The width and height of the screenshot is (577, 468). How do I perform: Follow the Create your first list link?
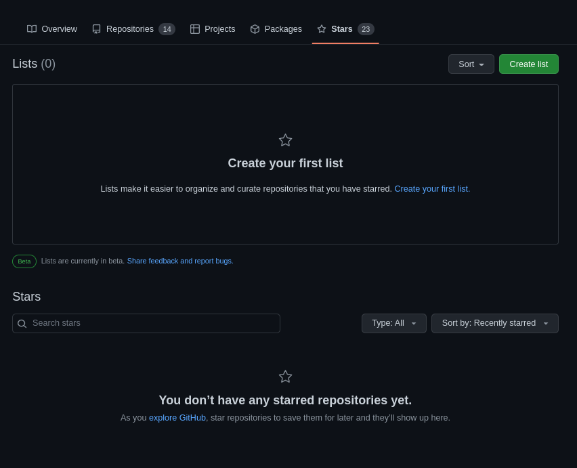[x=432, y=189]
